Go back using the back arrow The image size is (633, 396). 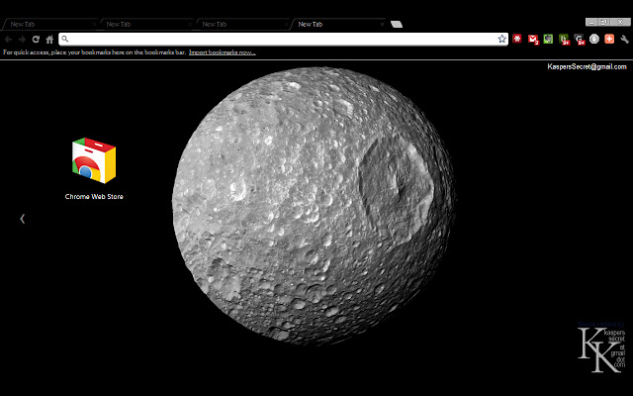pos(8,40)
